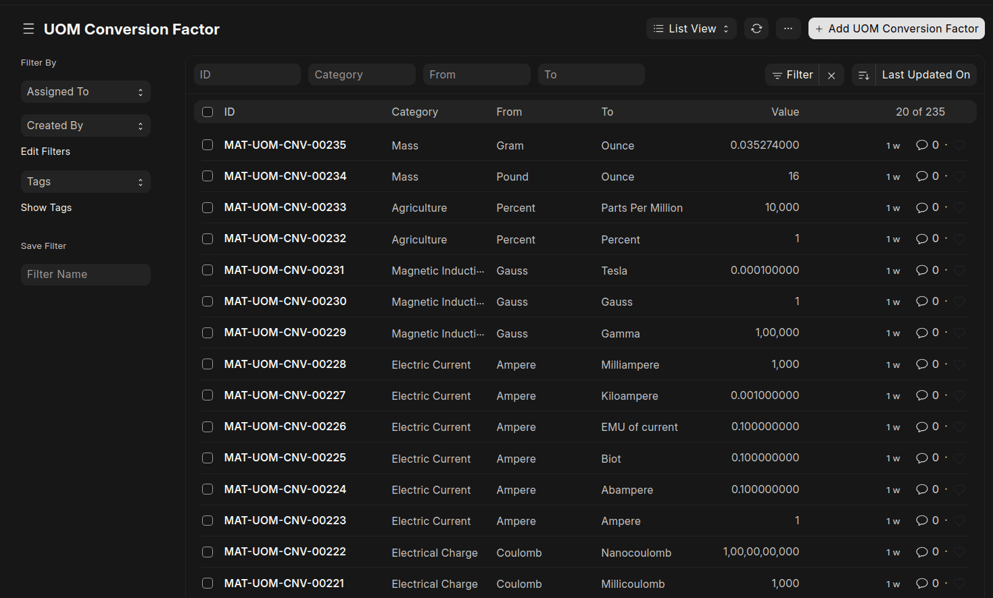Viewport: 993px width, 598px height.
Task: Clear filters with the X icon
Action: pyautogui.click(x=831, y=75)
